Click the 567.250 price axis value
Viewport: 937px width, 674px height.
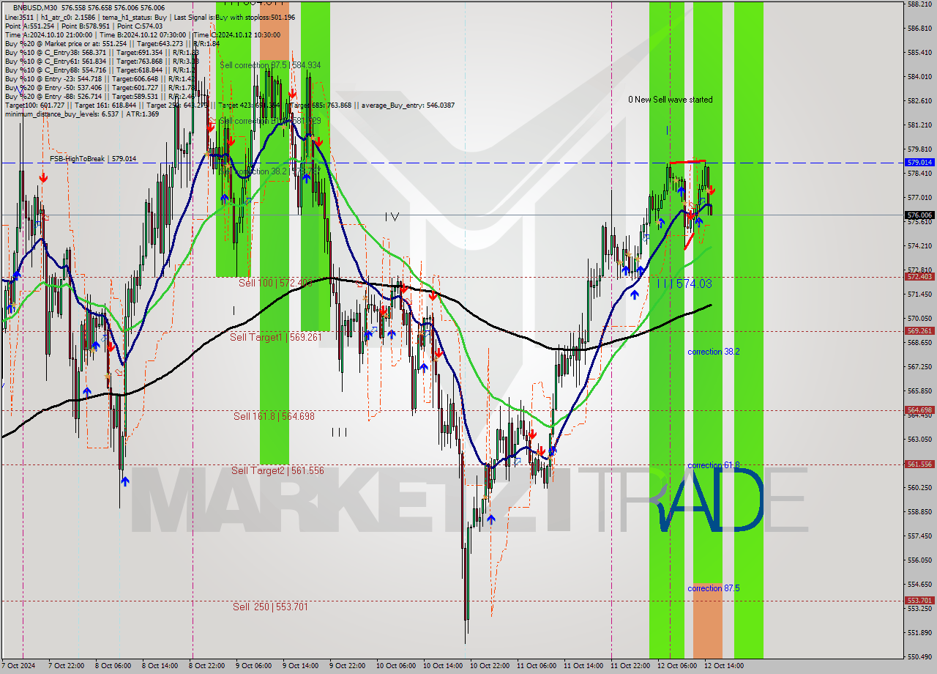(919, 366)
